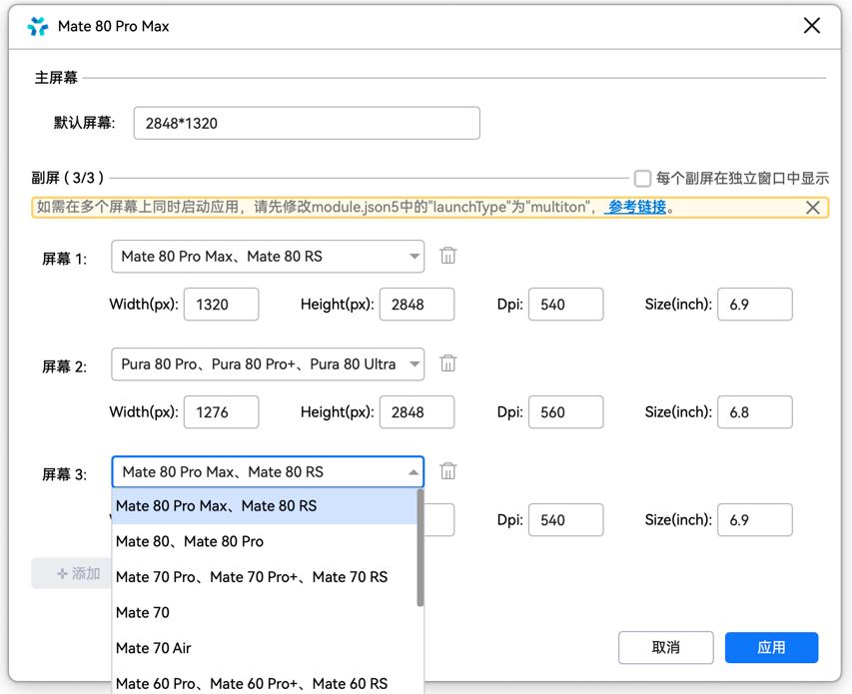The image size is (852, 694).
Task: Click the 应用 apply button
Action: pyautogui.click(x=771, y=647)
